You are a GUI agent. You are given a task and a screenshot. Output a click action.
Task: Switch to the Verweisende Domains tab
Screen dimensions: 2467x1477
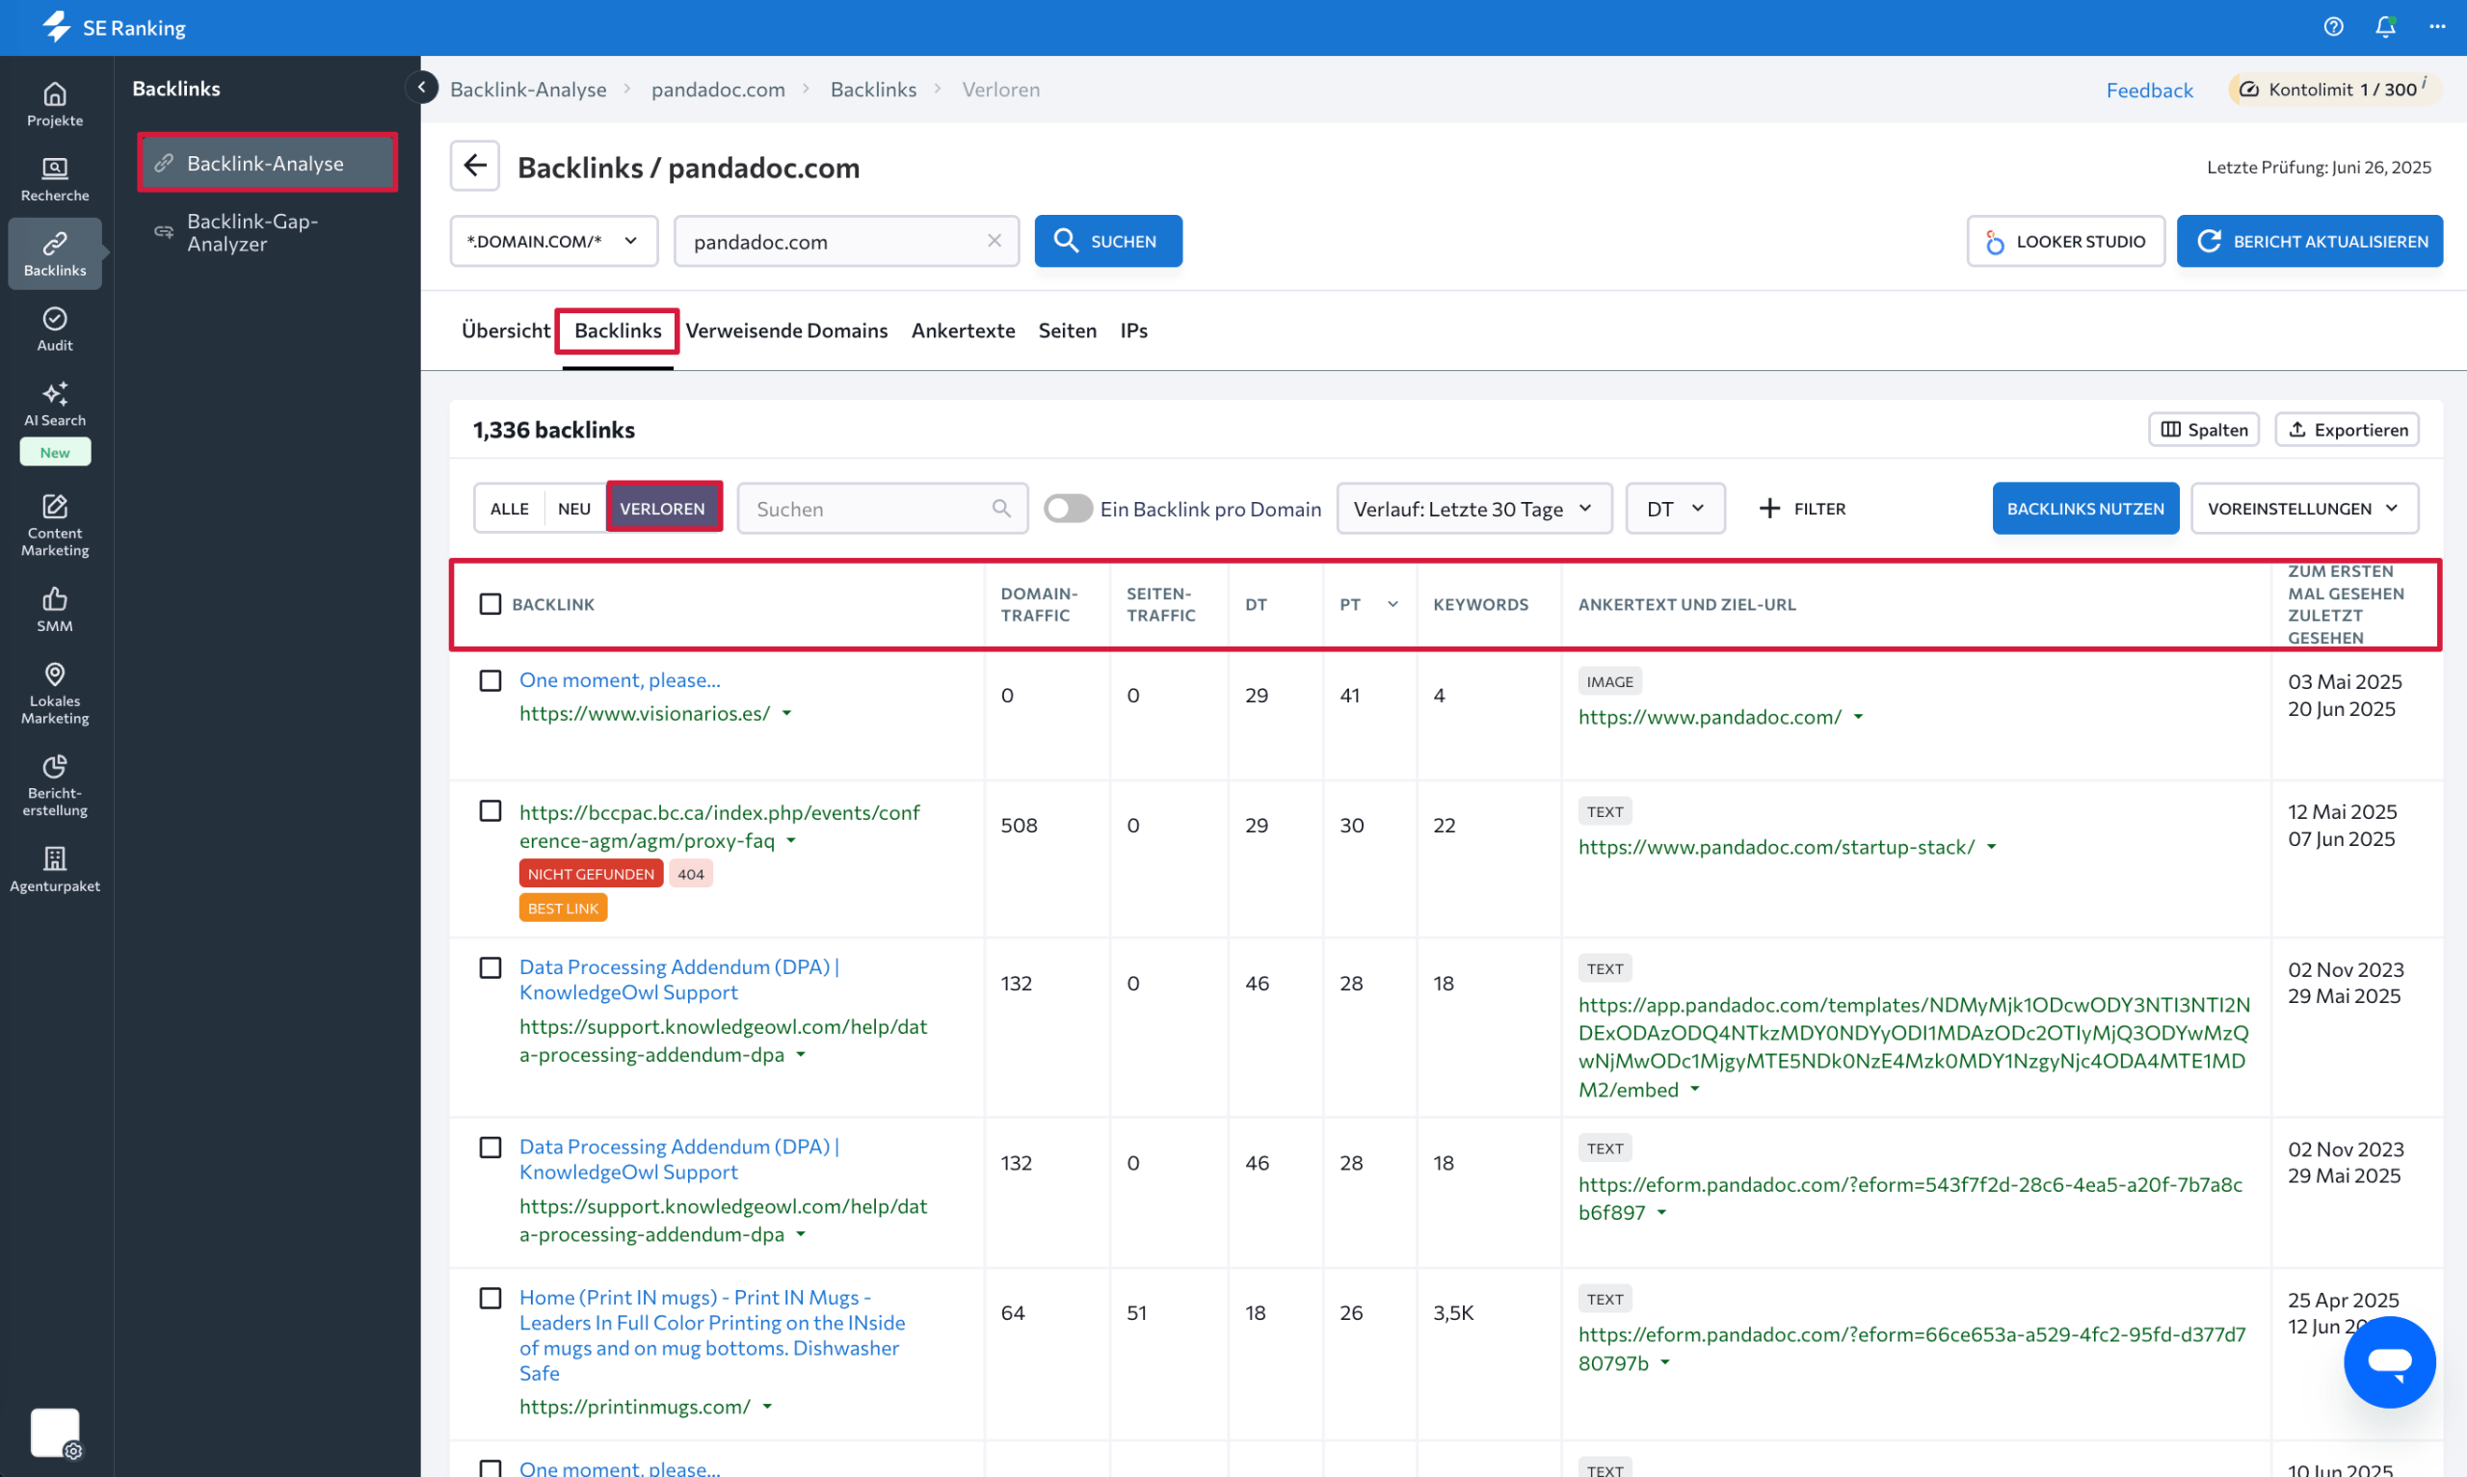(x=786, y=330)
